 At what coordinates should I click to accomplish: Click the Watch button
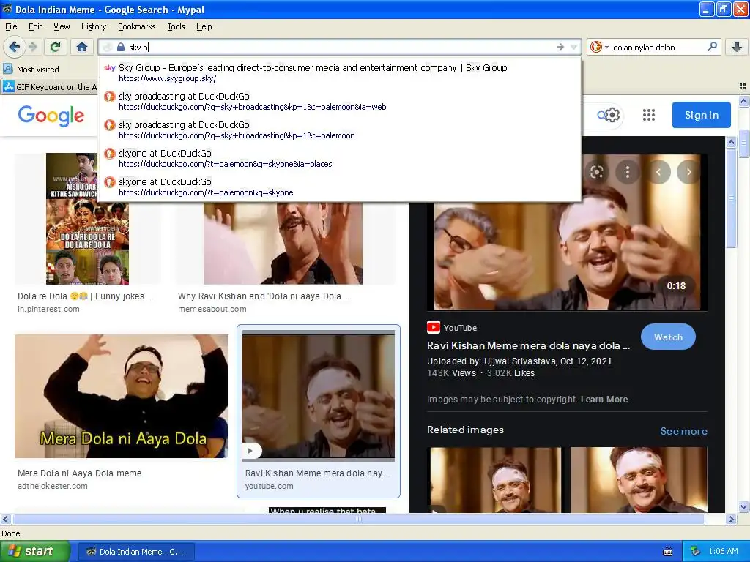pyautogui.click(x=668, y=337)
